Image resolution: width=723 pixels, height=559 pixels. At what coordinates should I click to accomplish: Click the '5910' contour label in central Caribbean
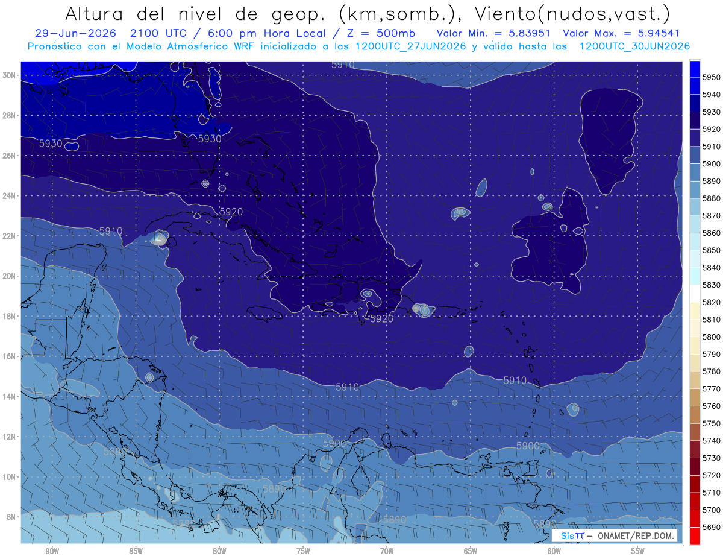[347, 387]
